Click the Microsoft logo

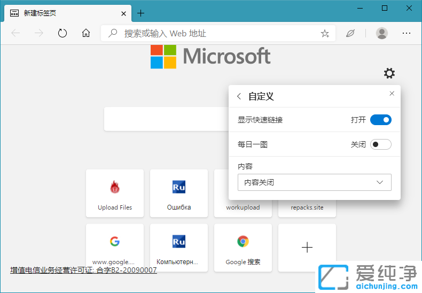(210, 56)
